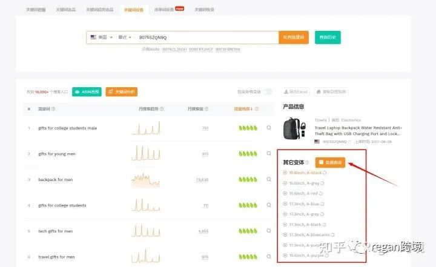
Task: Click the ASIN input field containing B075SZQN9Q
Action: 207,38
